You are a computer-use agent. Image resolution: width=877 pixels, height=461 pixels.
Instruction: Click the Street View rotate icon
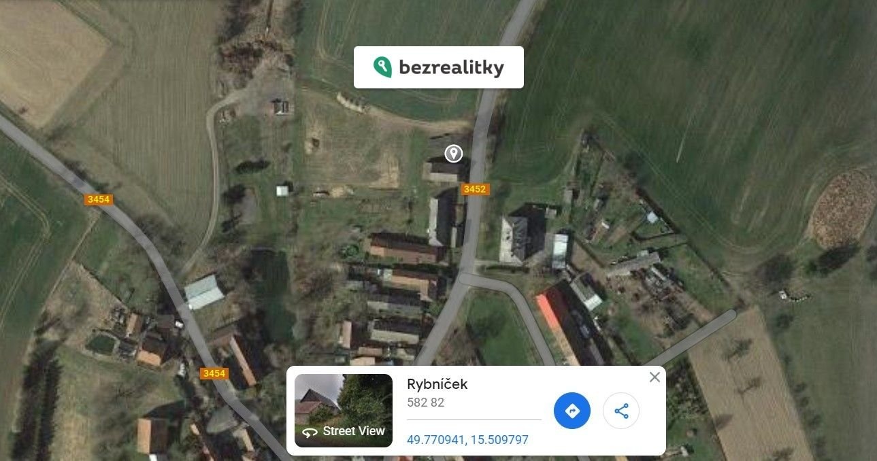coord(310,432)
